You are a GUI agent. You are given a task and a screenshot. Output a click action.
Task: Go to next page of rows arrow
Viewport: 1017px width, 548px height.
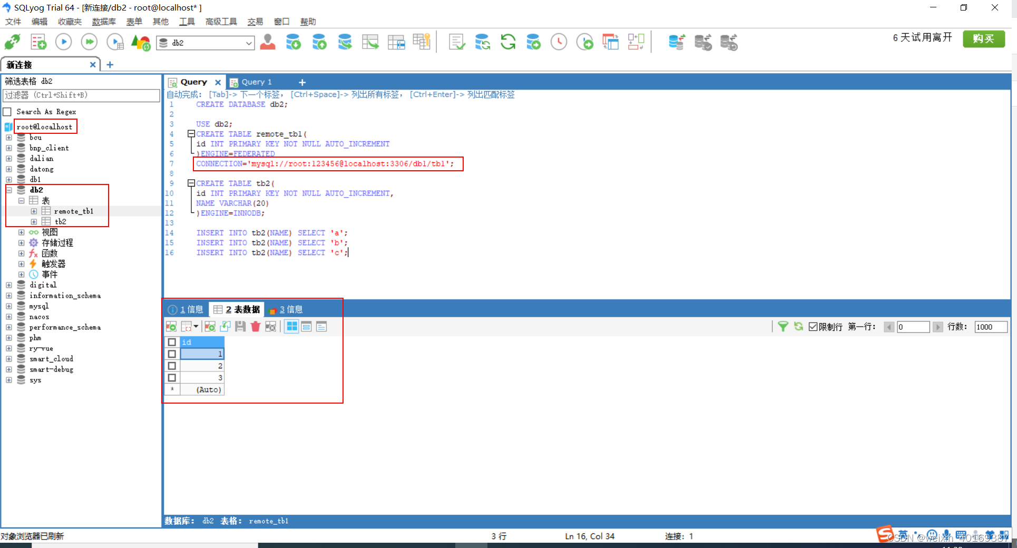(937, 327)
